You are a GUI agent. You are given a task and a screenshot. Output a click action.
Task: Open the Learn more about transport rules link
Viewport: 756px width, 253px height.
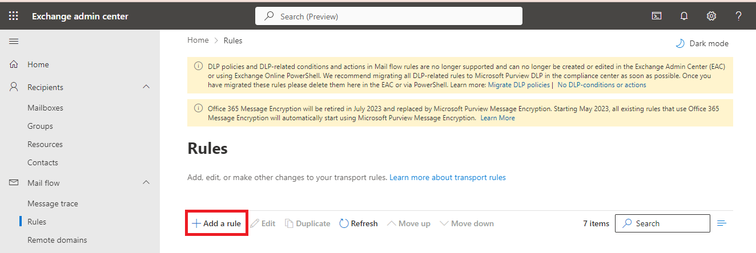click(x=448, y=177)
